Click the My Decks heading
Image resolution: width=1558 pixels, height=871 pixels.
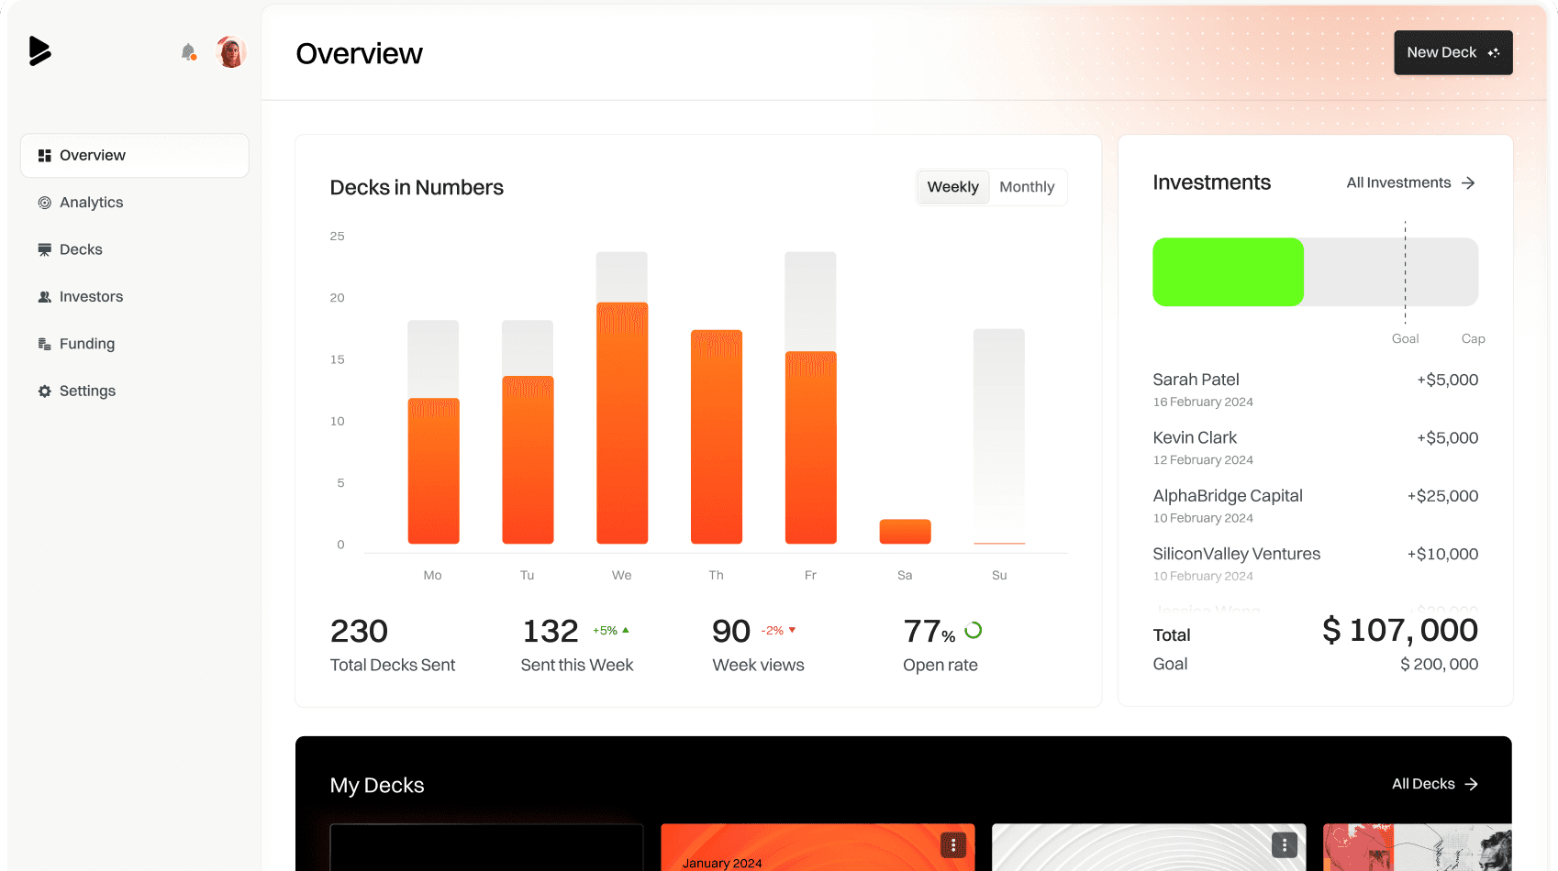tap(377, 786)
